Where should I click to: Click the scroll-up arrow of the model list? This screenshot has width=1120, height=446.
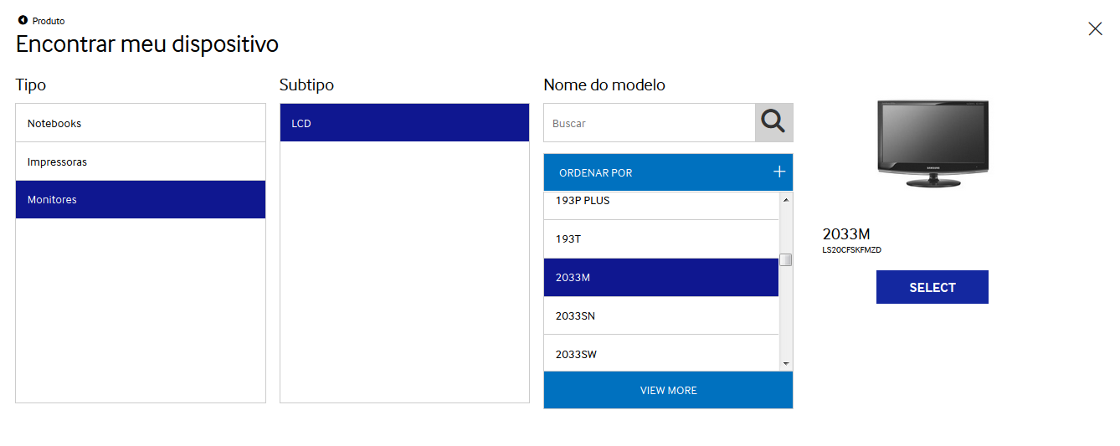click(785, 199)
